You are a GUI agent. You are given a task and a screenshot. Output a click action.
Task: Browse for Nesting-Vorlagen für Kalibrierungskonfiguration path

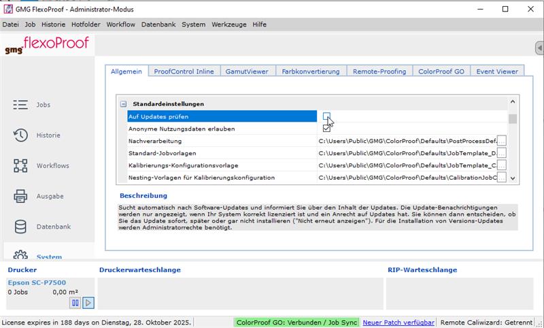point(502,178)
